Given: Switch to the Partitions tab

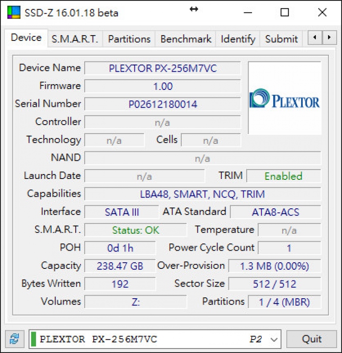Looking at the screenshot, I should 129,39.
